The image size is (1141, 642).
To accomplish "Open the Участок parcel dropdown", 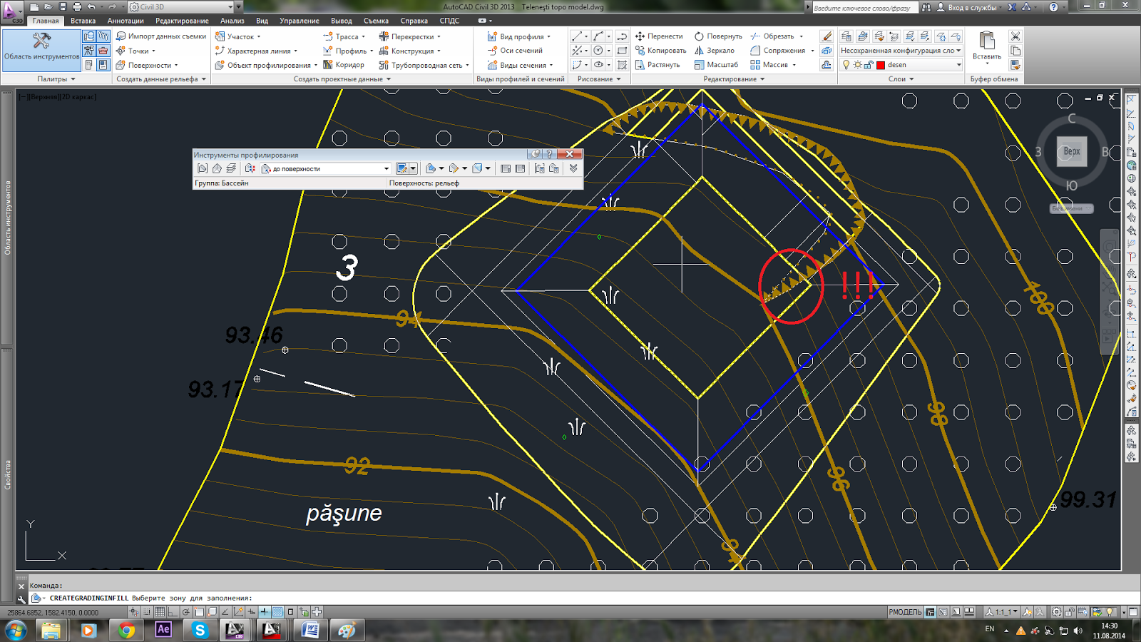I will click(x=237, y=36).
